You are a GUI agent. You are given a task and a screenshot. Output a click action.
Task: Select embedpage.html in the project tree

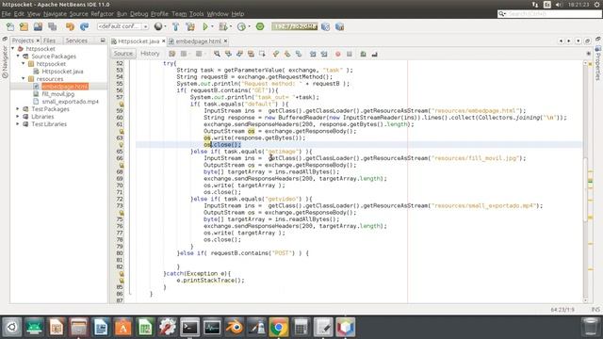coord(65,86)
